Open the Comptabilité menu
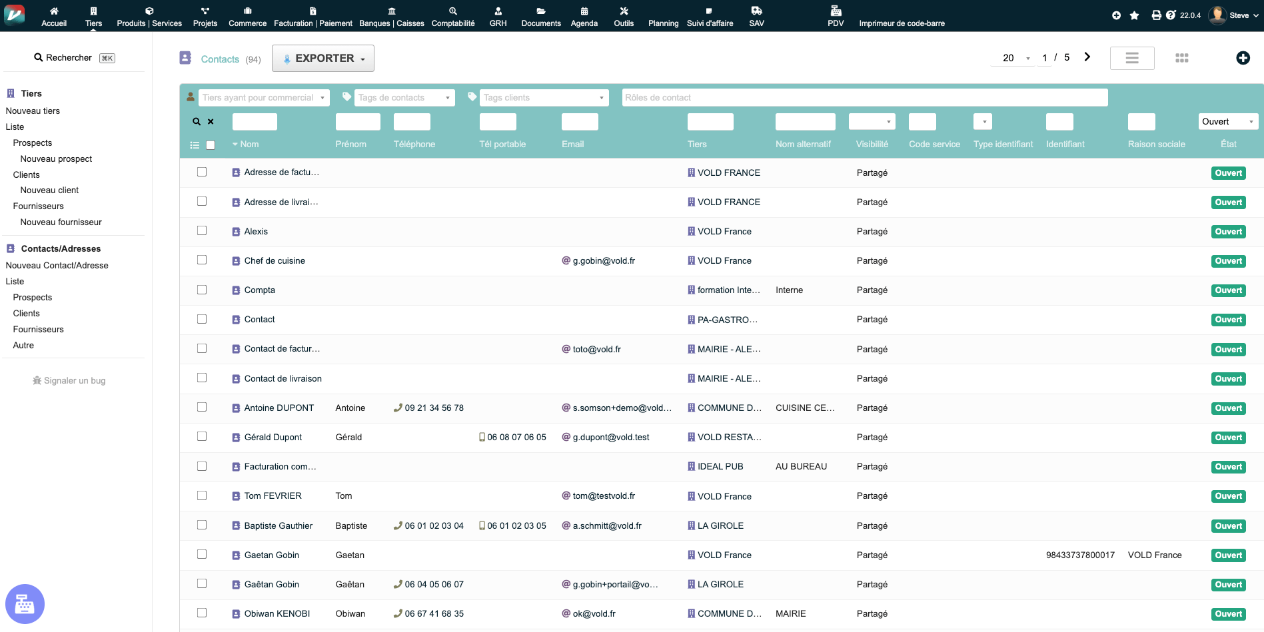 [x=453, y=17]
